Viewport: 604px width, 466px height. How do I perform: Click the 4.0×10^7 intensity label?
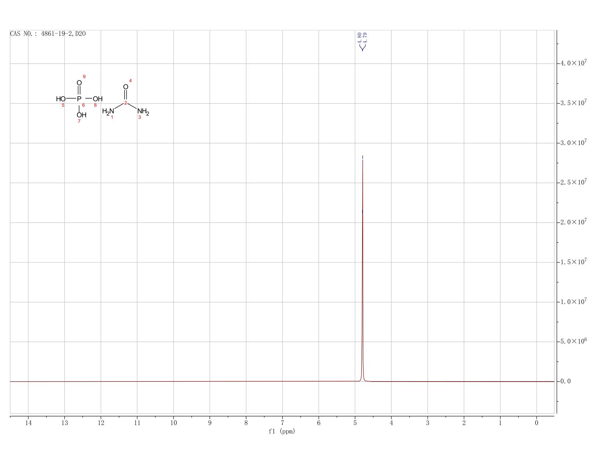(574, 63)
